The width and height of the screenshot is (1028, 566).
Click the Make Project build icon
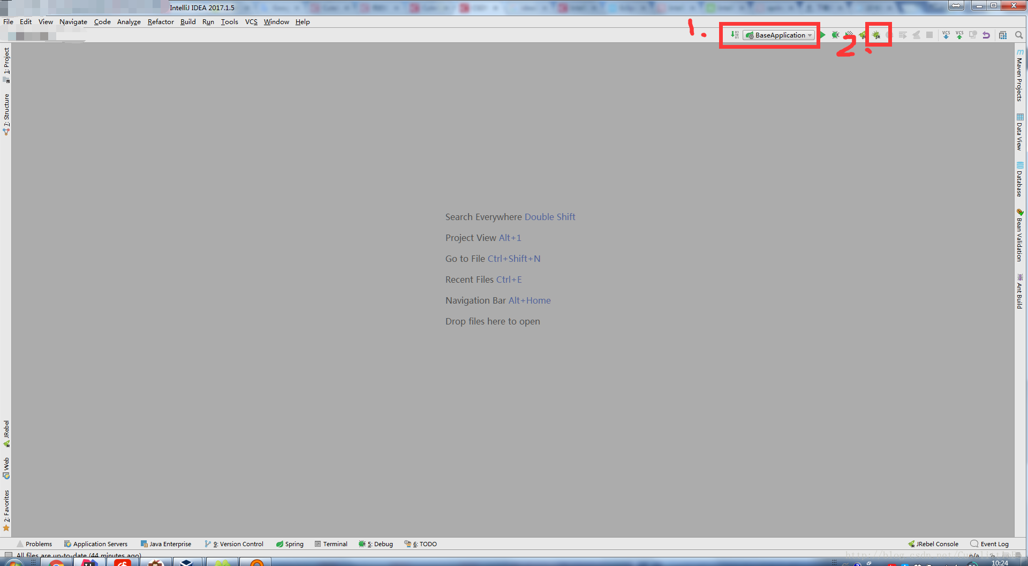tap(735, 35)
